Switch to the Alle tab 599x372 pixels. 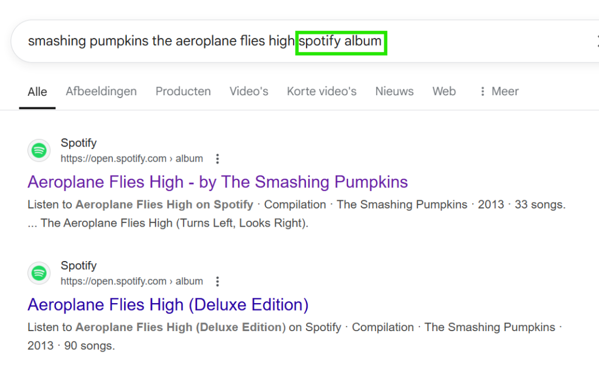click(x=37, y=92)
